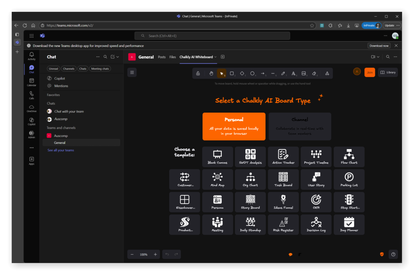Screen dimensions: 417x278
Task: Select the Rectangle shape tool
Action: (x=232, y=73)
